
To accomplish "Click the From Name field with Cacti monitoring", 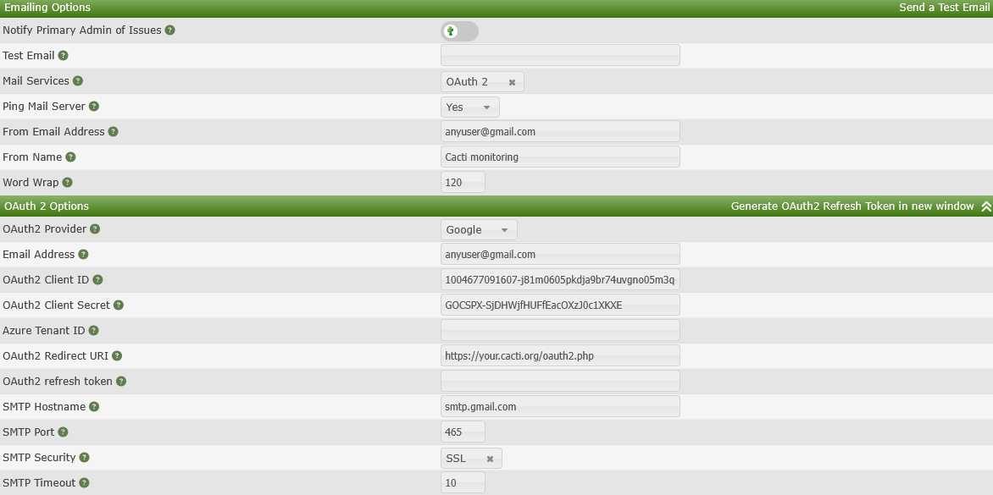I will 560,157.
